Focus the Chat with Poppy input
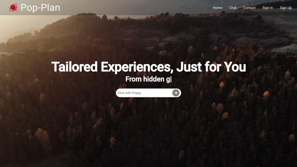The height and width of the screenshot is (167, 297). [144, 93]
